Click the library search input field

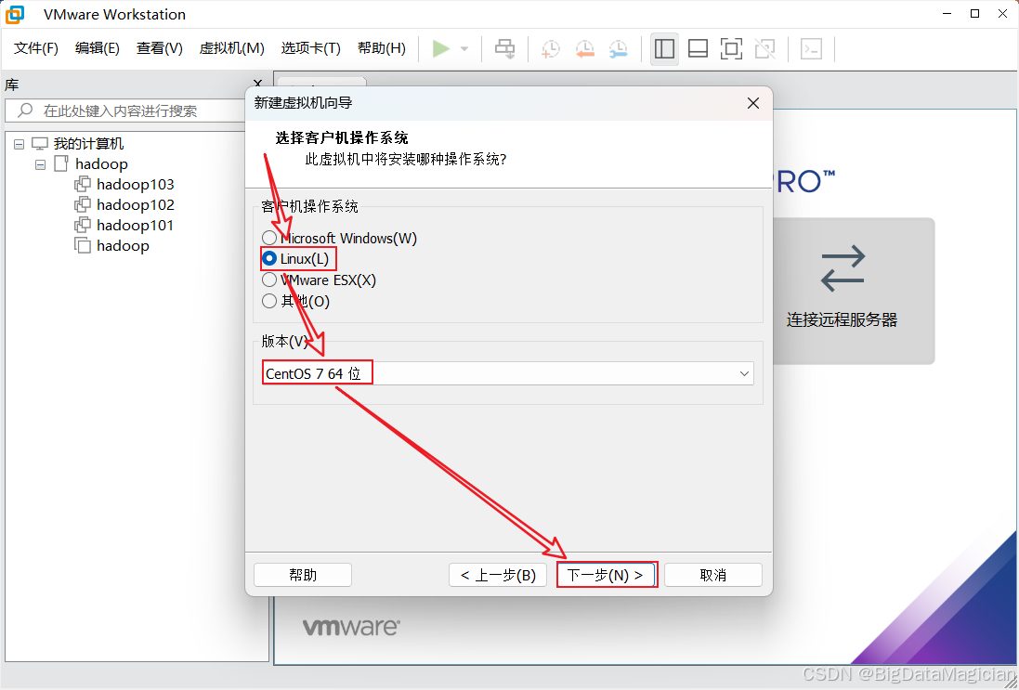coord(125,111)
